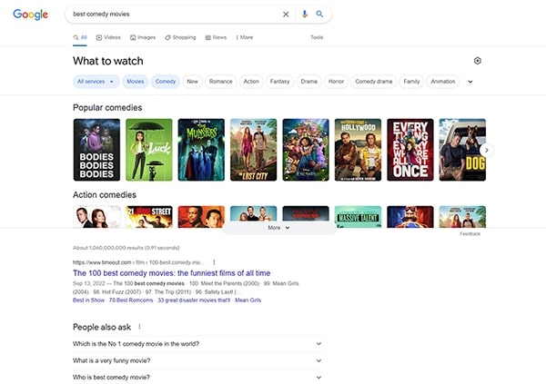Switch to the Images tab
546x384 pixels.
pos(143,37)
